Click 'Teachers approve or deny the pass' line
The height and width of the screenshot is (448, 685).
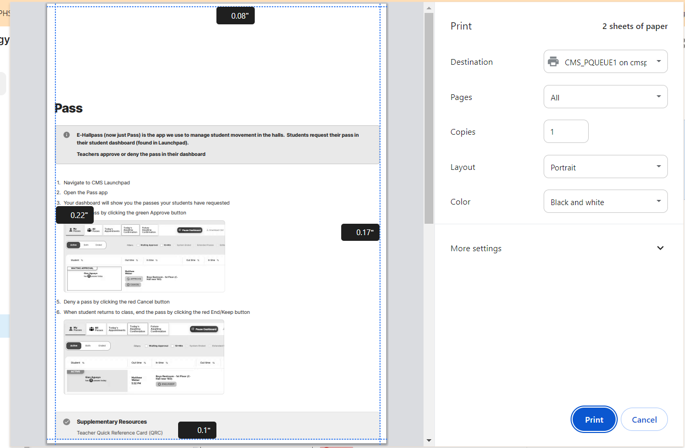click(x=141, y=154)
